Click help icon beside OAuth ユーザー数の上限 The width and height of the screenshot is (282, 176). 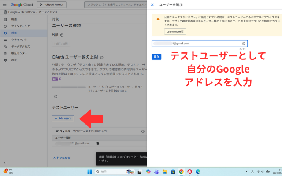click(102, 57)
